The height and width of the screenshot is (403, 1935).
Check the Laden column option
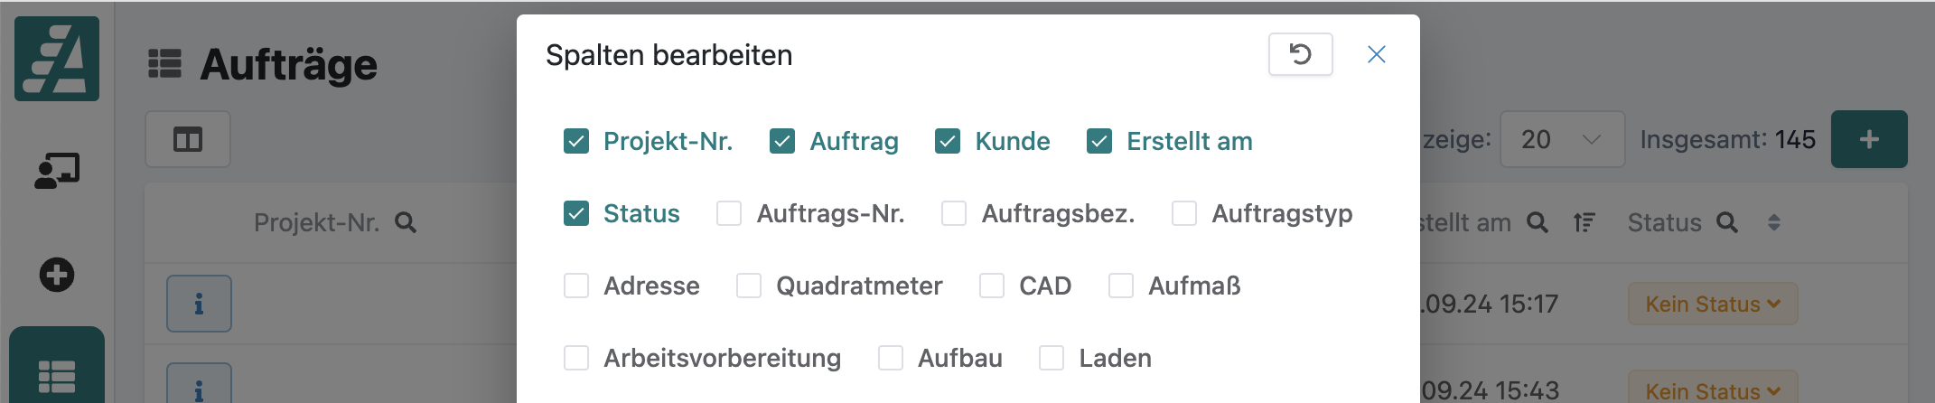click(1052, 359)
